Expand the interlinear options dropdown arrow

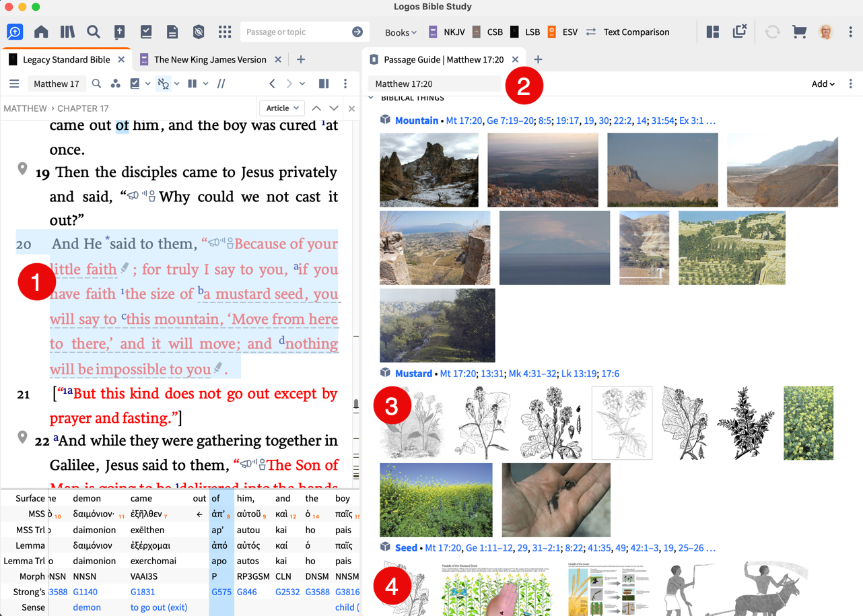(176, 84)
